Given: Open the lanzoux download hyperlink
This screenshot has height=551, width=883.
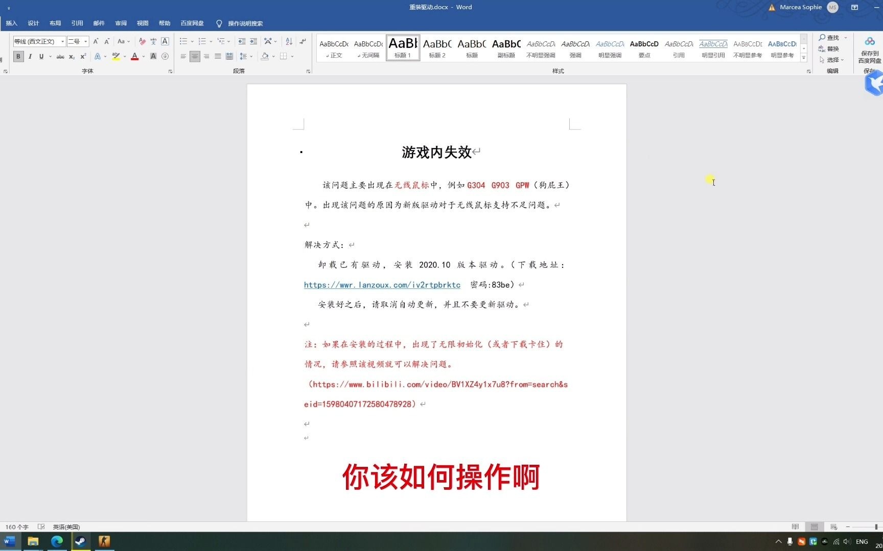Looking at the screenshot, I should (382, 285).
